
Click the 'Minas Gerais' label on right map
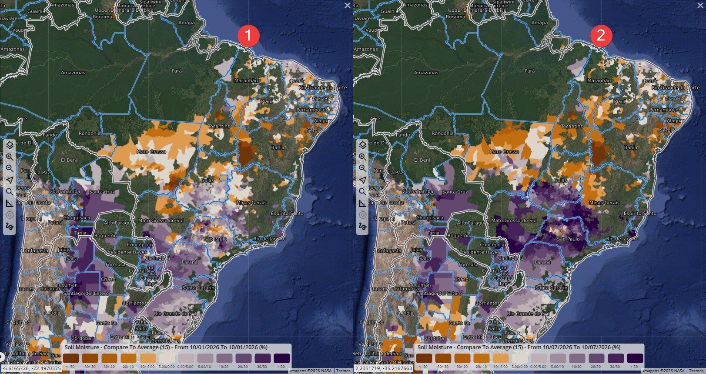(x=604, y=203)
